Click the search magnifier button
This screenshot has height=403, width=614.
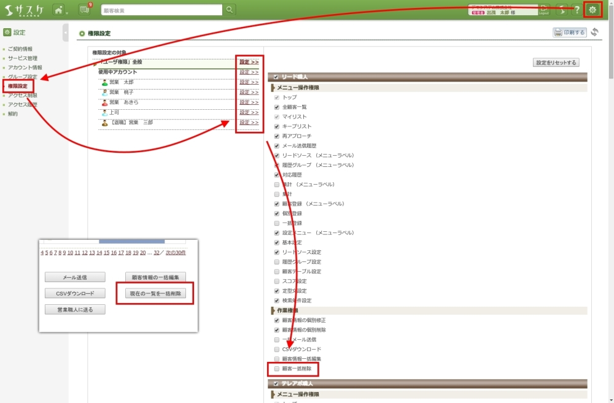[x=230, y=10]
